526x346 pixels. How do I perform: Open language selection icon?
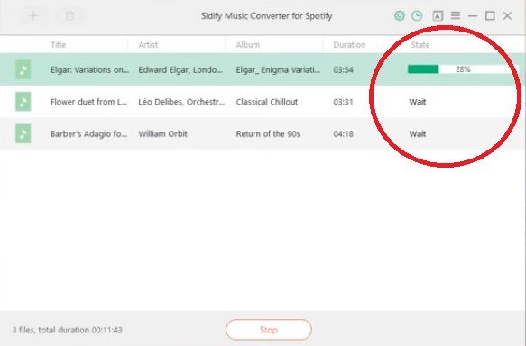point(438,15)
